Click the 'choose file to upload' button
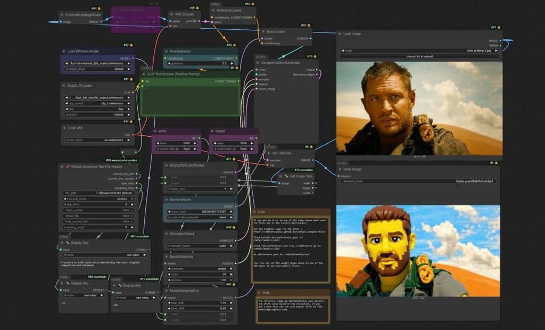 pyautogui.click(x=419, y=56)
